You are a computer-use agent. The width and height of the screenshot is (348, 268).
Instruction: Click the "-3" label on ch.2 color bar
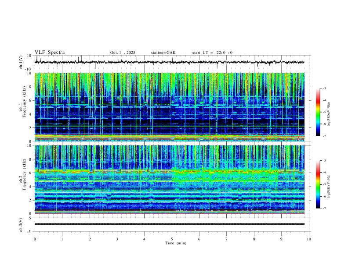(x=324, y=161)
